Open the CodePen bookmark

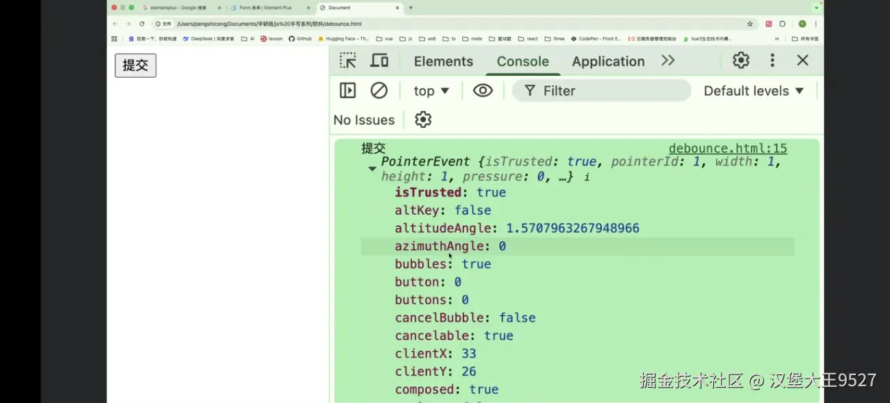[596, 39]
